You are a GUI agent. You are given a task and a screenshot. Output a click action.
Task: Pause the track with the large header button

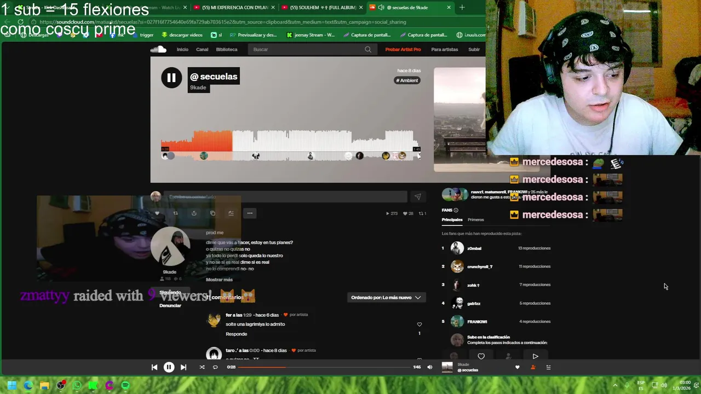pos(171,78)
